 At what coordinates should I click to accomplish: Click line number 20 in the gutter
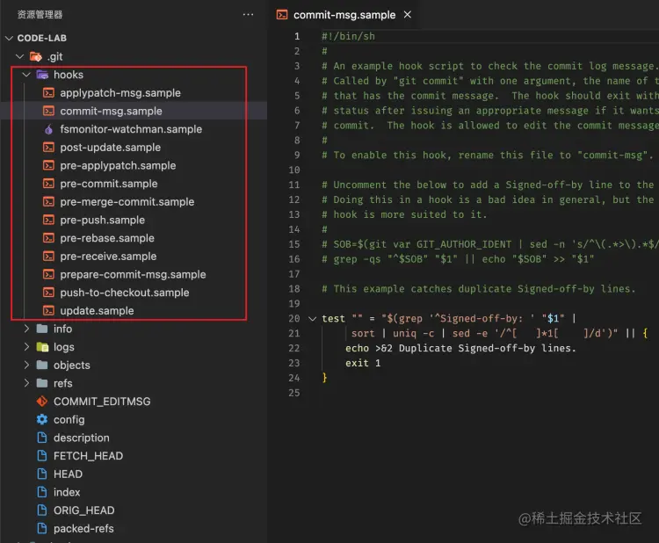coord(294,319)
